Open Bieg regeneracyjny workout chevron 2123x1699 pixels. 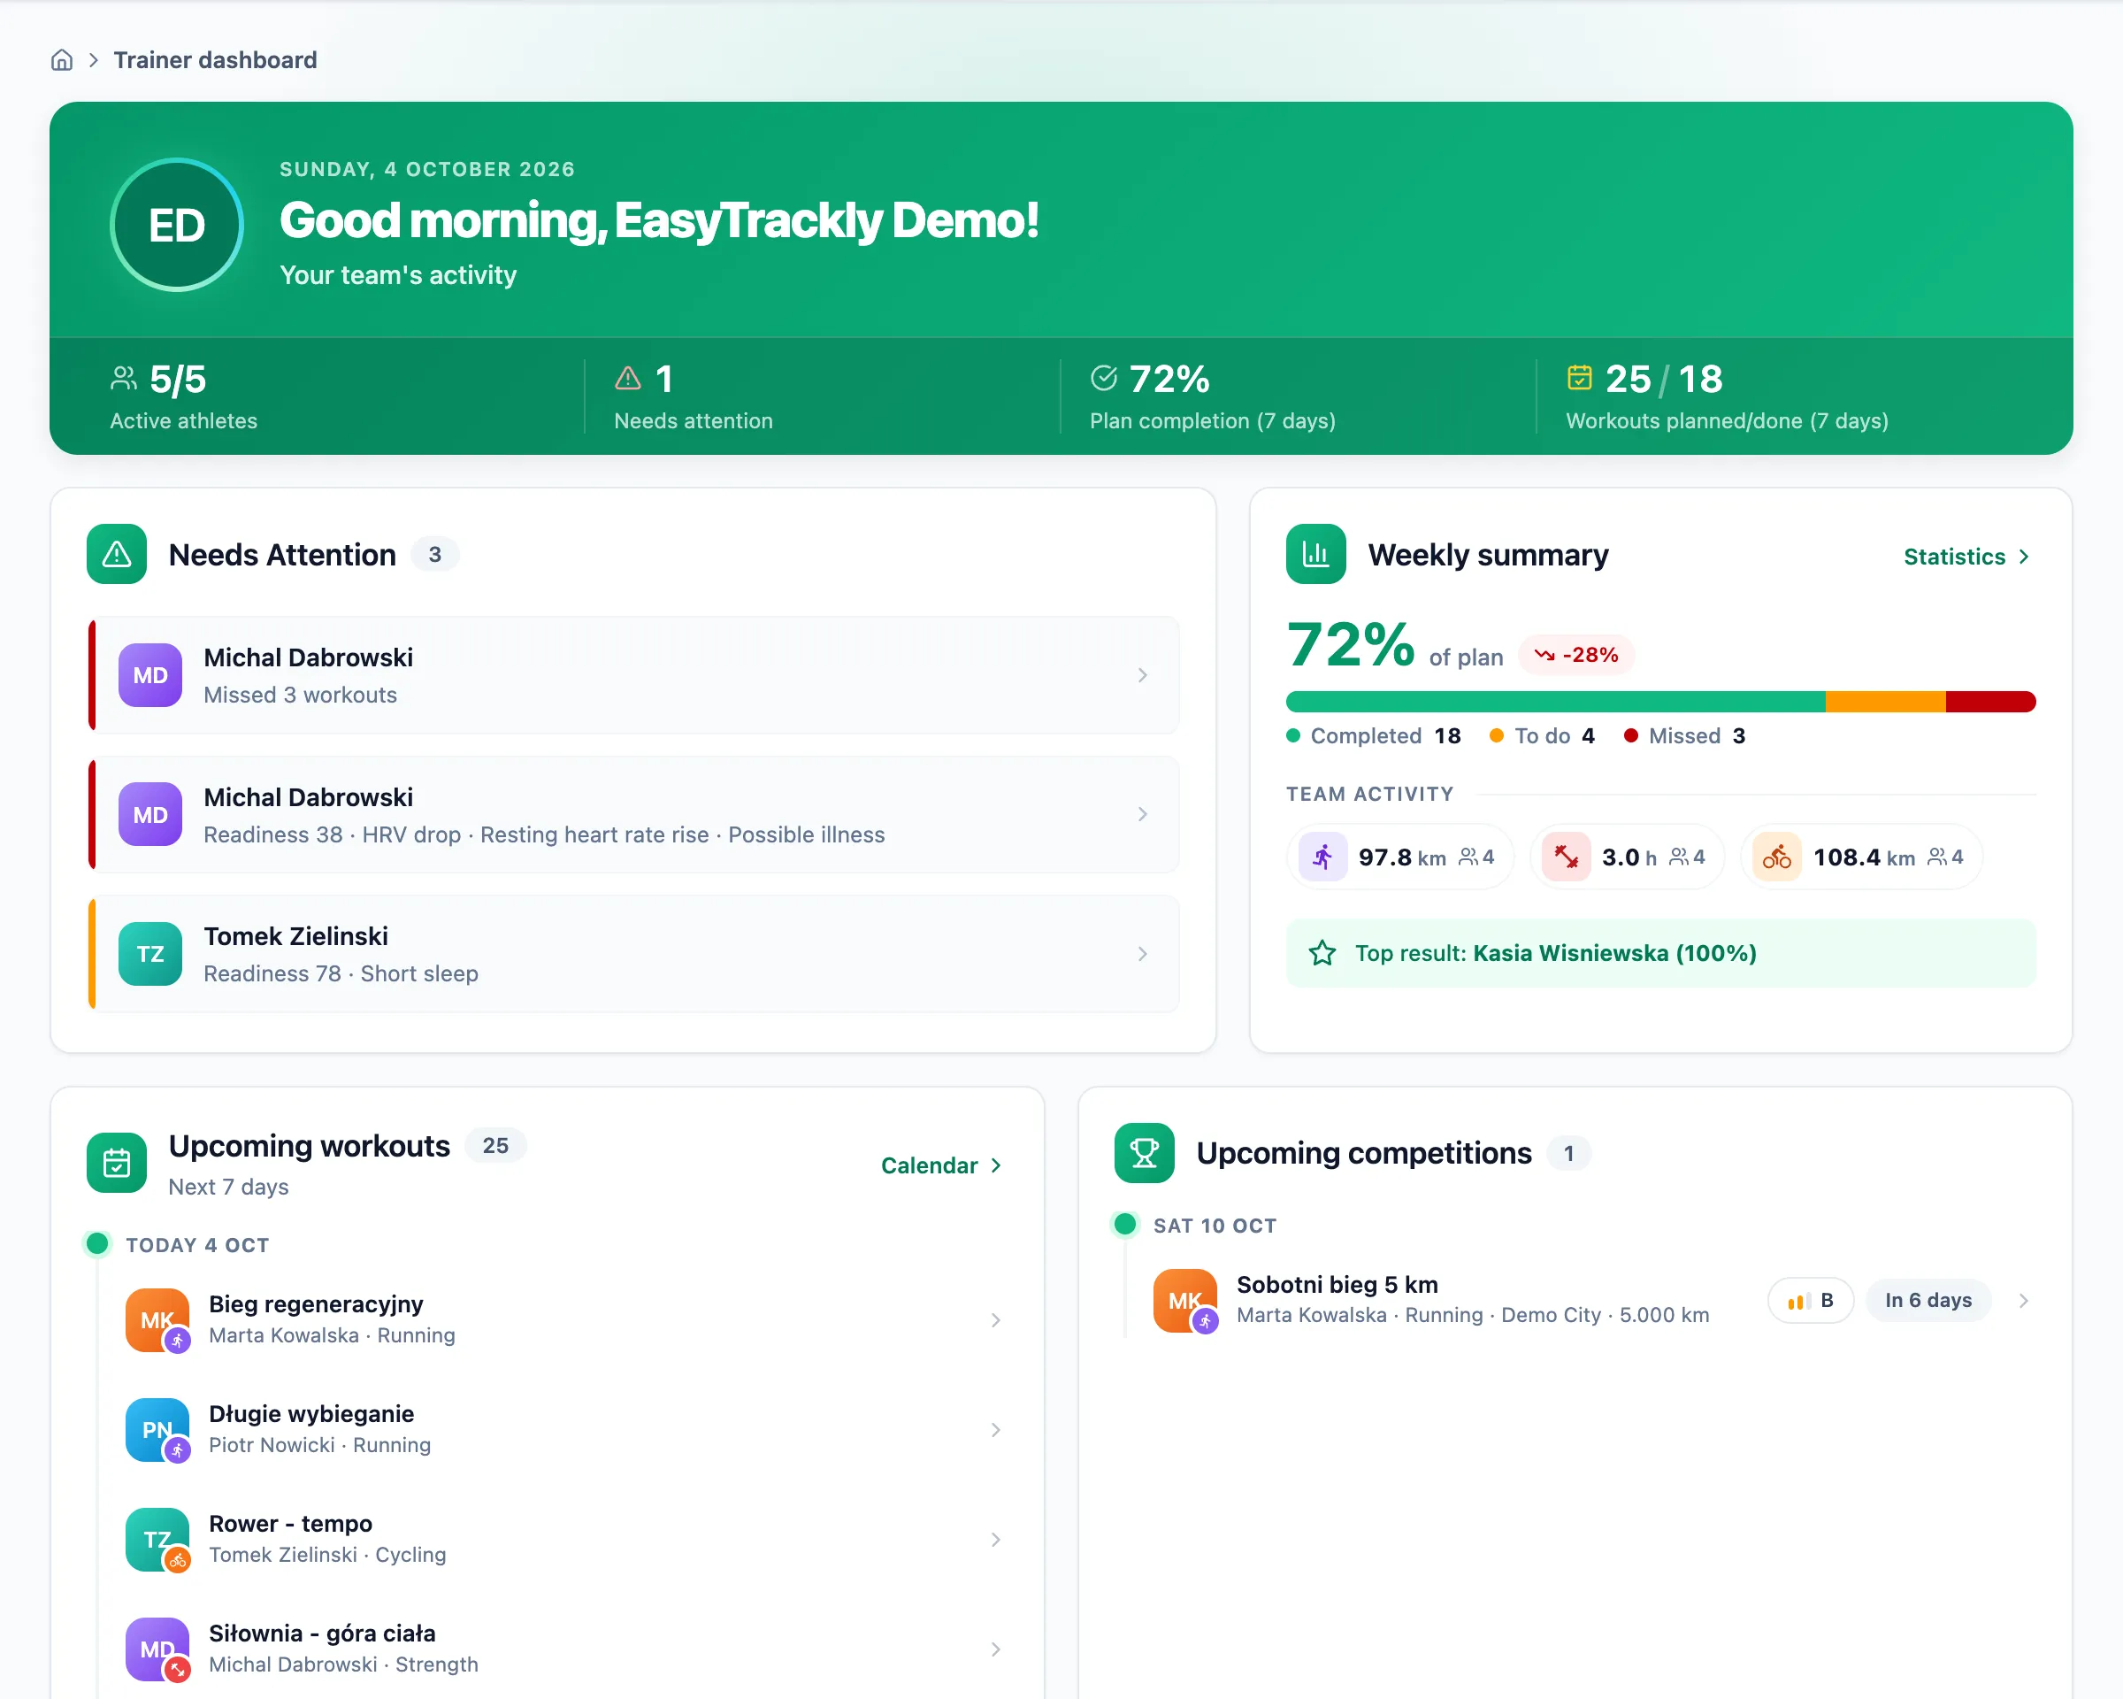coord(995,1319)
